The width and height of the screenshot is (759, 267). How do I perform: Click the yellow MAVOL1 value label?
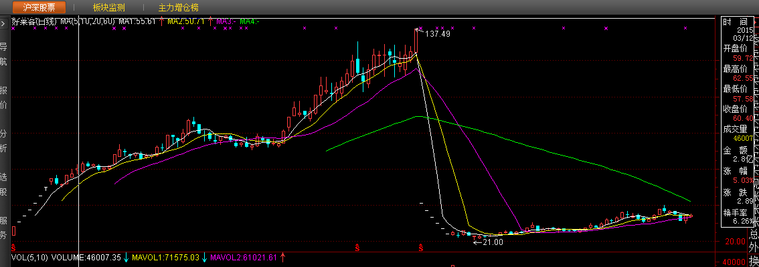pyautogui.click(x=167, y=257)
